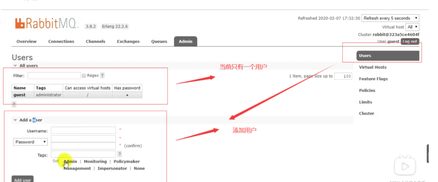Viewport: 438px width, 182px height.
Task: Set the tag to Management
Action: (x=77, y=168)
